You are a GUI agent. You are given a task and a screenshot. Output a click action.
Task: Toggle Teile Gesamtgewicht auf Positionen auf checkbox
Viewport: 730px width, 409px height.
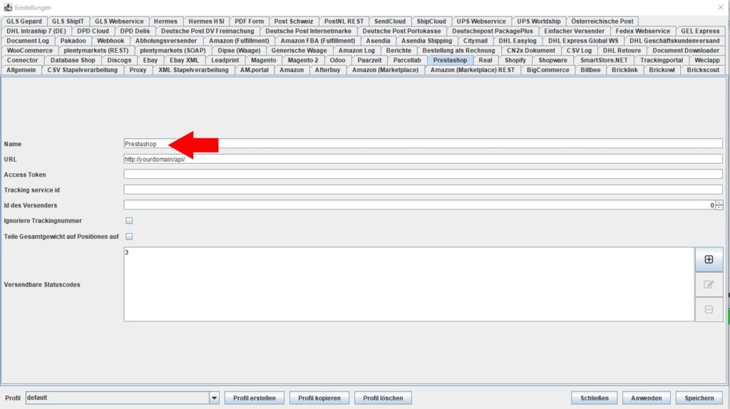pos(129,237)
